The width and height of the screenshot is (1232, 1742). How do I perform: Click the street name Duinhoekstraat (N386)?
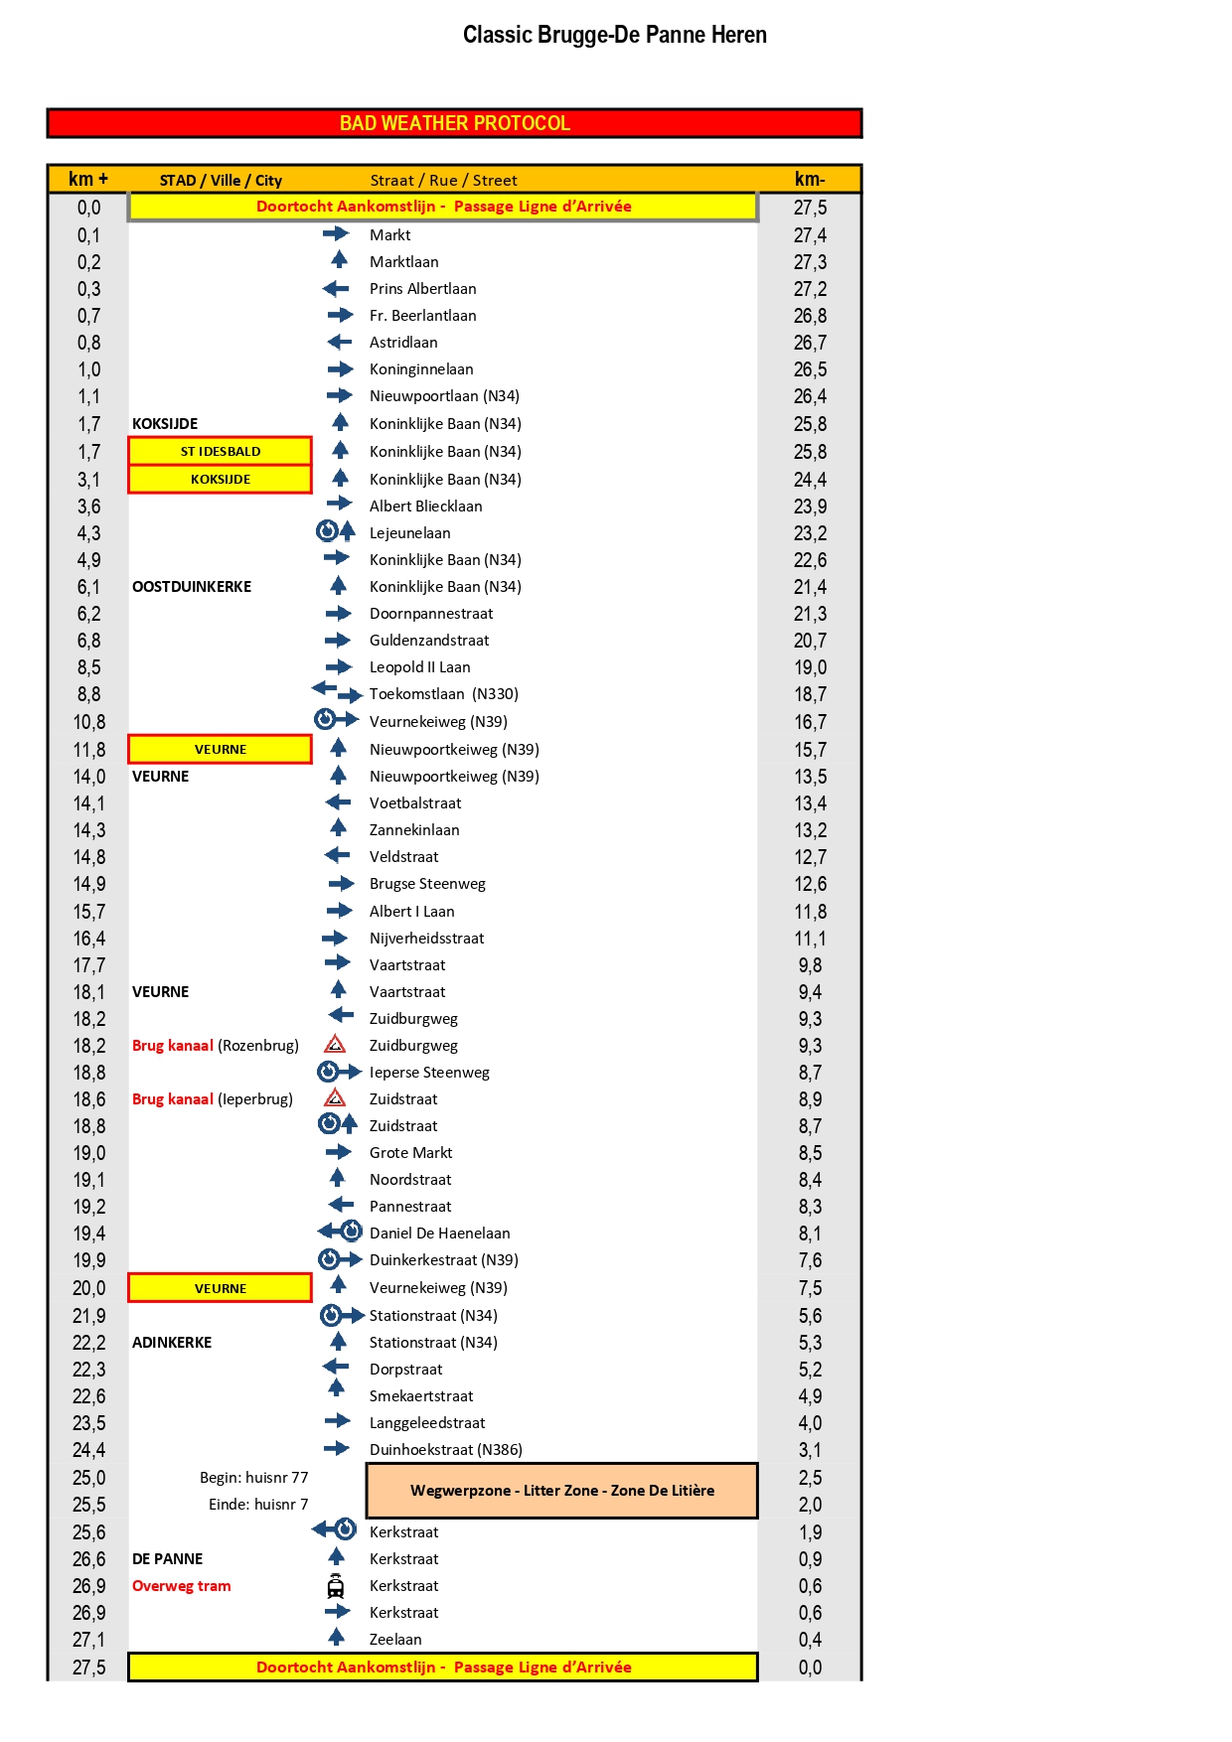point(446,1450)
